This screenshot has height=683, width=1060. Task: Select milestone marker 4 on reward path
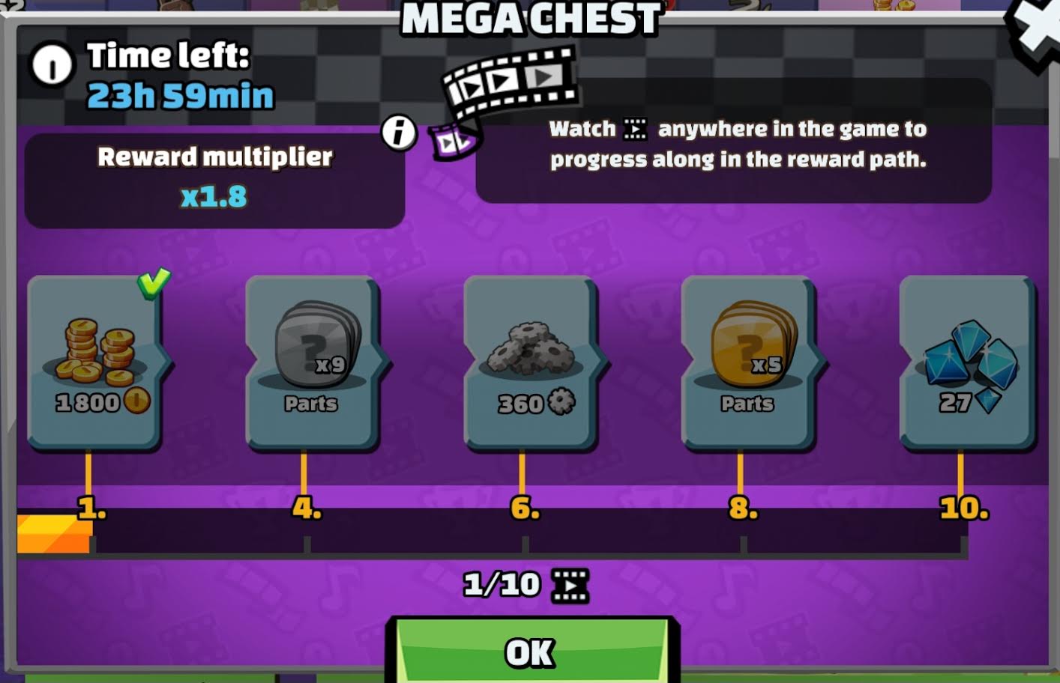click(306, 509)
